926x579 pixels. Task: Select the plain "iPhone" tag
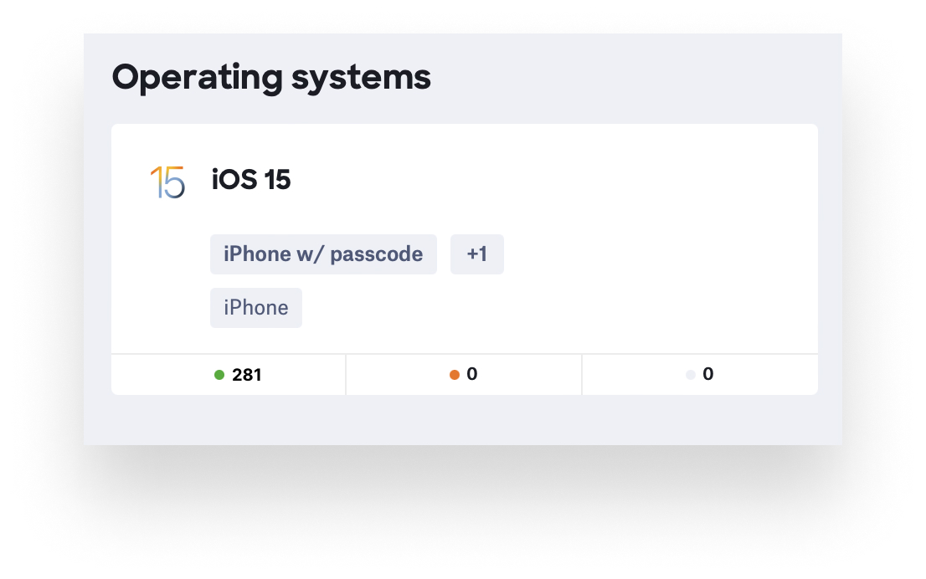[256, 308]
